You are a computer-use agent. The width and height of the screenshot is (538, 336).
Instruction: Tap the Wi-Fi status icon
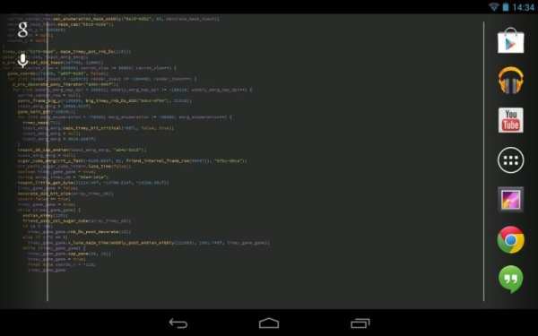coord(493,7)
